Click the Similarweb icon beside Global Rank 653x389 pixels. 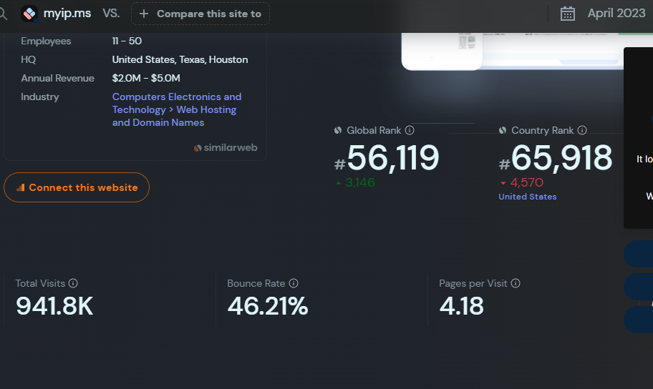[x=338, y=130]
